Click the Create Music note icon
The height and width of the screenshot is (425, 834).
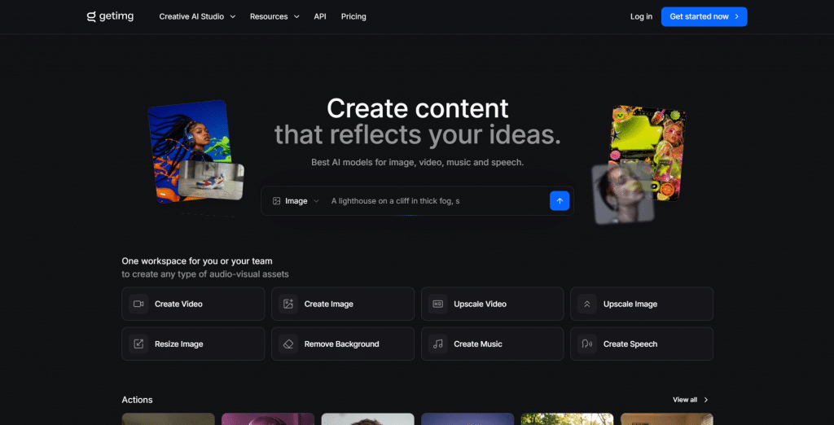point(437,344)
